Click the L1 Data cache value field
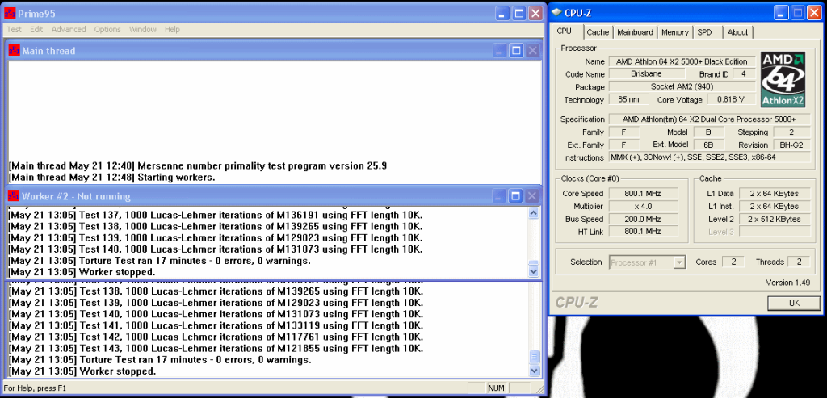827x398 pixels. (x=775, y=194)
